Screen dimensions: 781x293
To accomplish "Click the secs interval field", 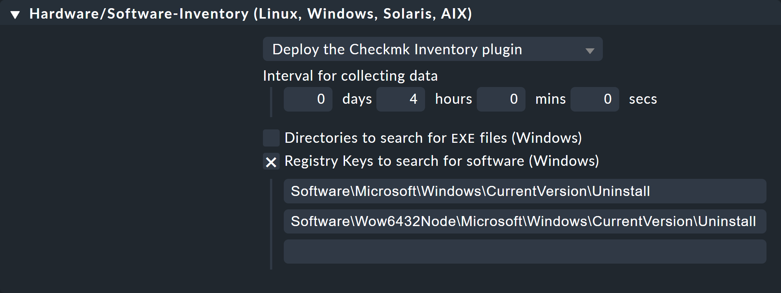I will [x=595, y=99].
